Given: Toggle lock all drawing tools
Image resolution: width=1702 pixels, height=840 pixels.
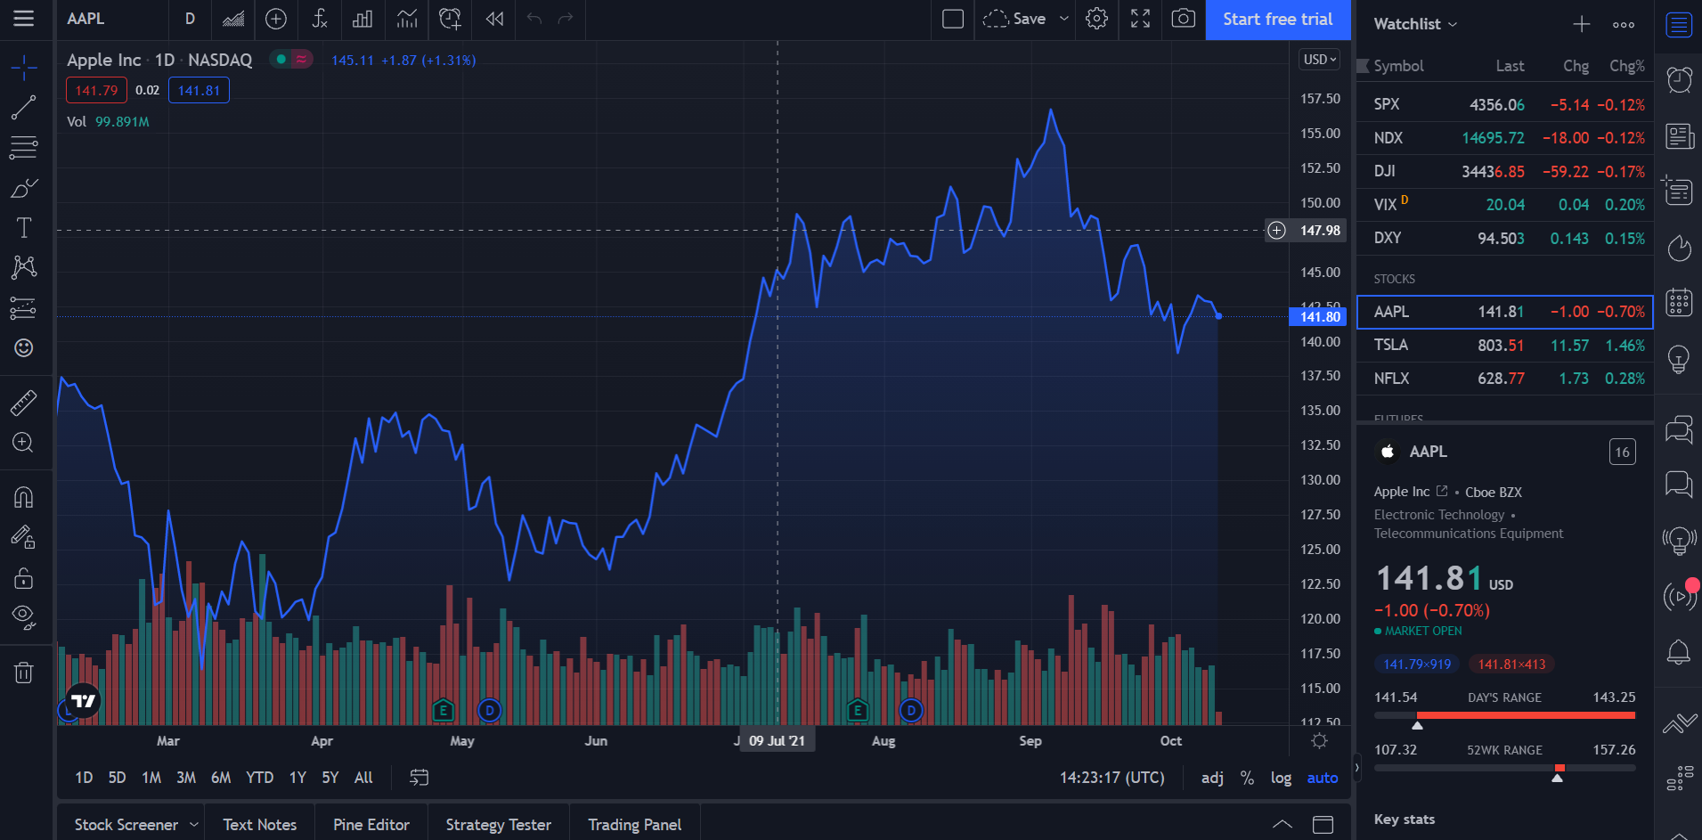Looking at the screenshot, I should point(24,578).
